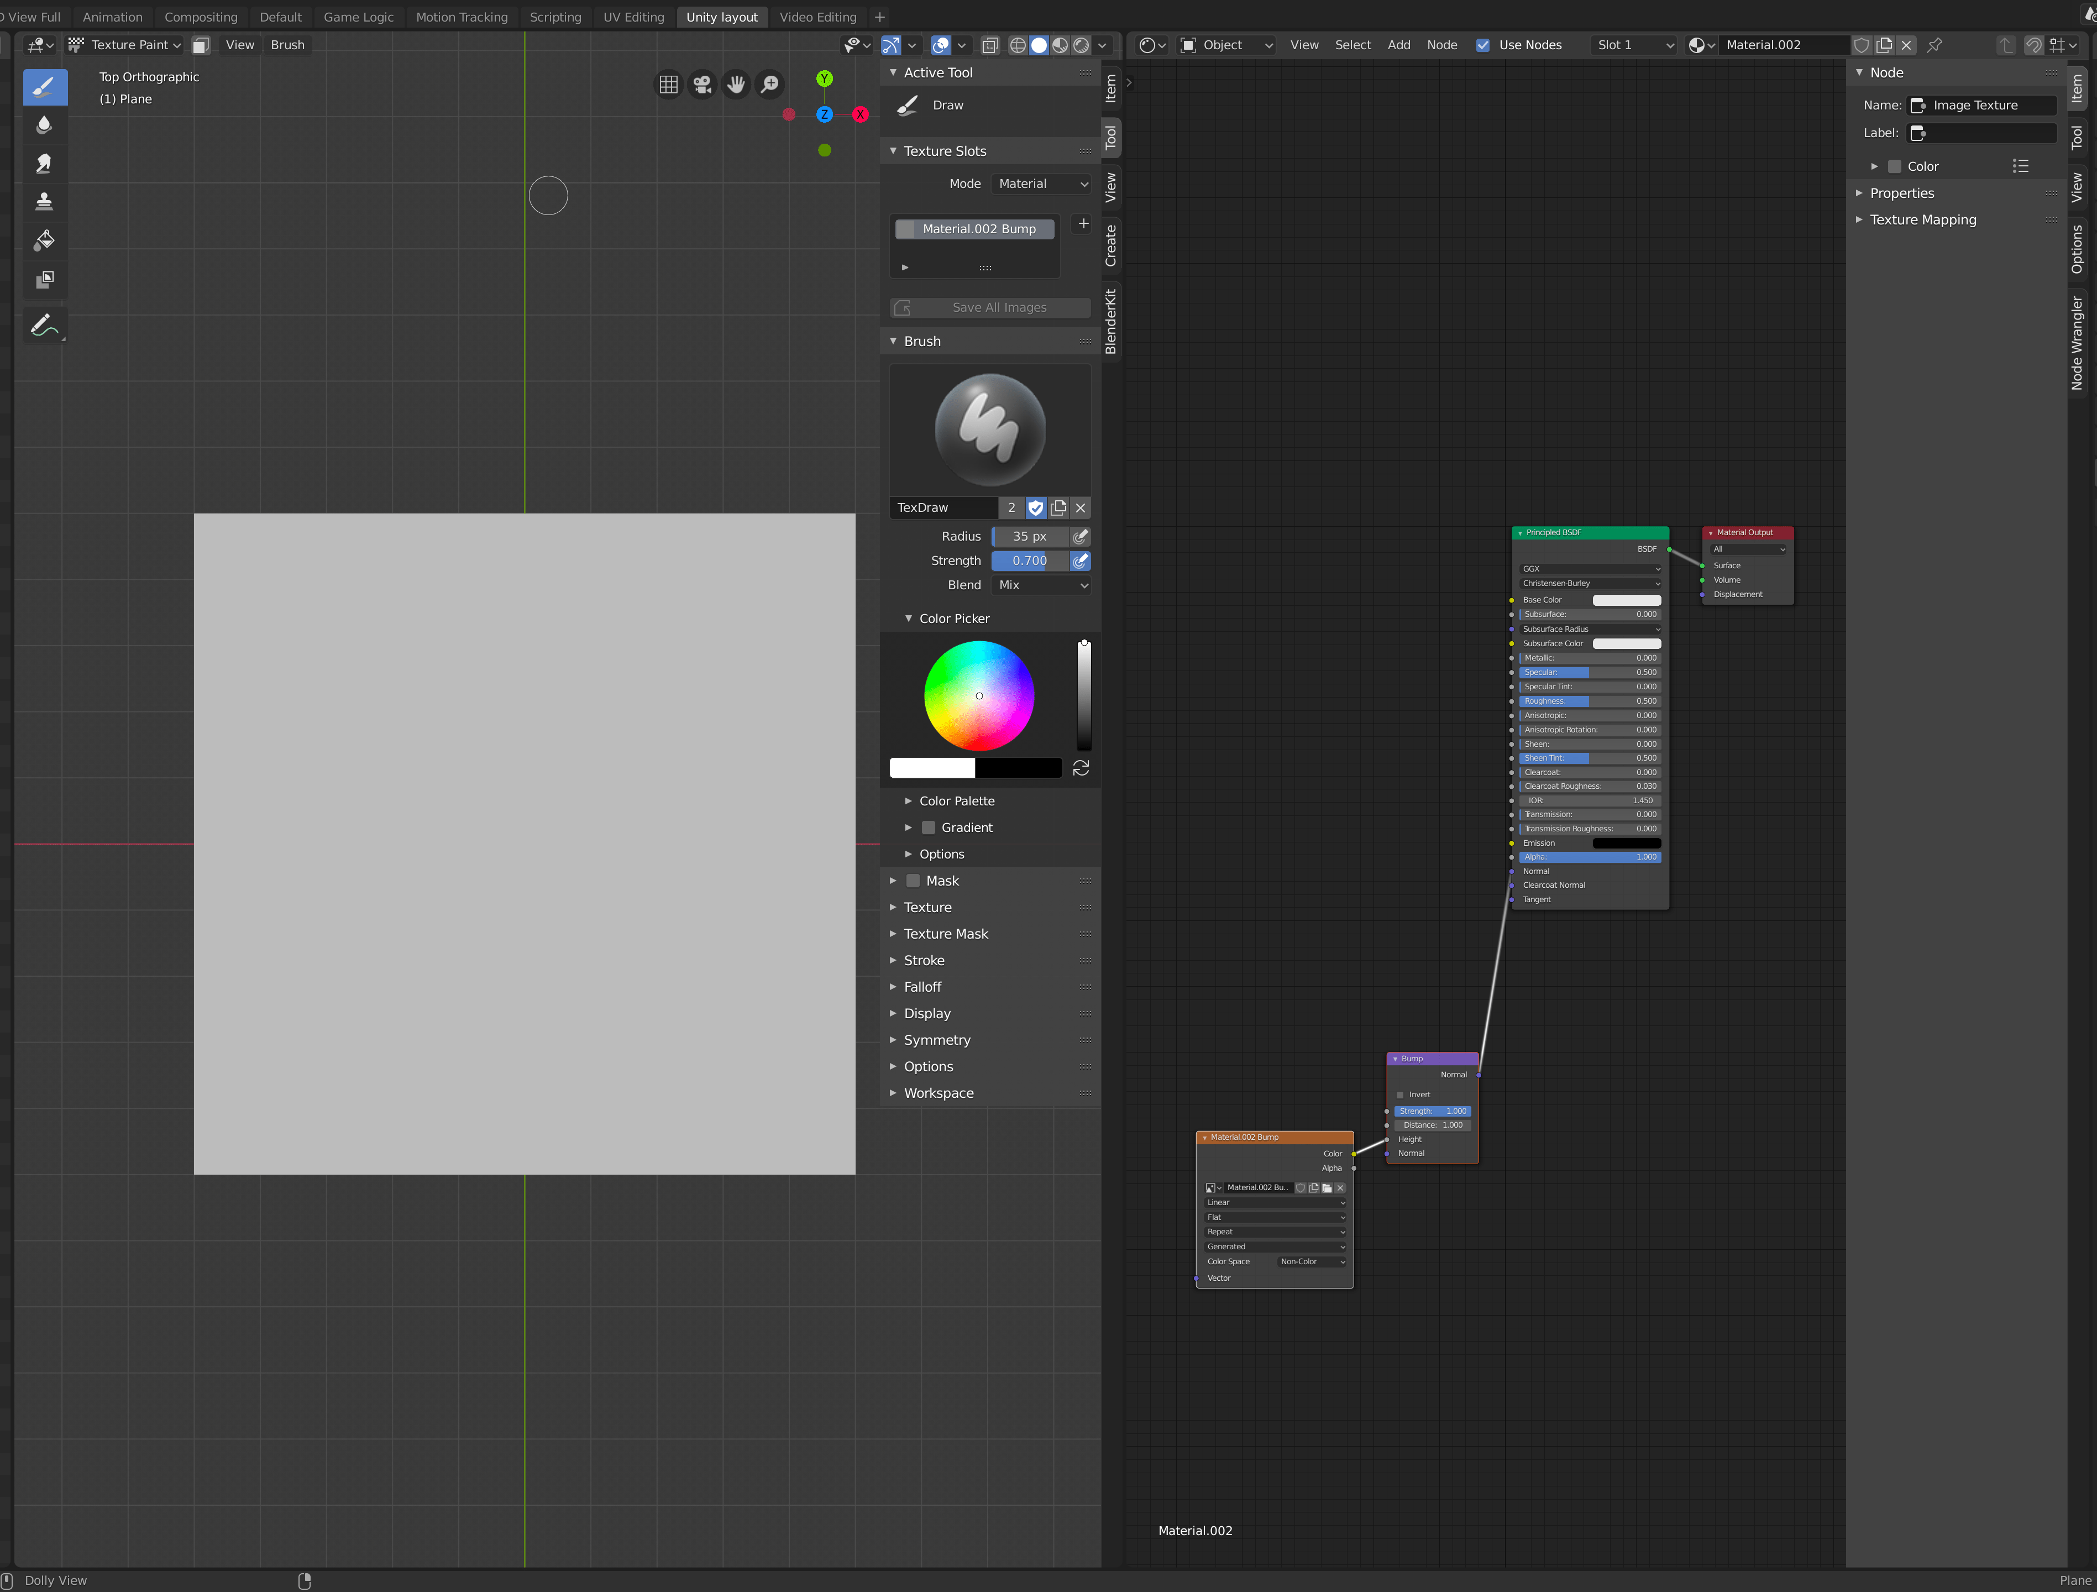Select the Clone stamp tool
Viewport: 2097px width, 1592px height.
pyautogui.click(x=45, y=201)
